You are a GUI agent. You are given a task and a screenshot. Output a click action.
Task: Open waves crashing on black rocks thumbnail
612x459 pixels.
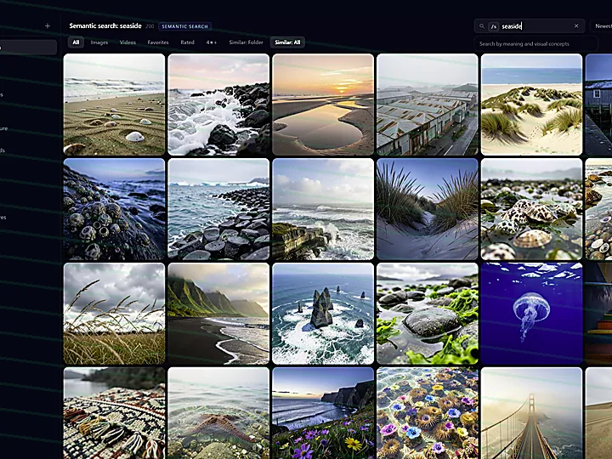218,105
